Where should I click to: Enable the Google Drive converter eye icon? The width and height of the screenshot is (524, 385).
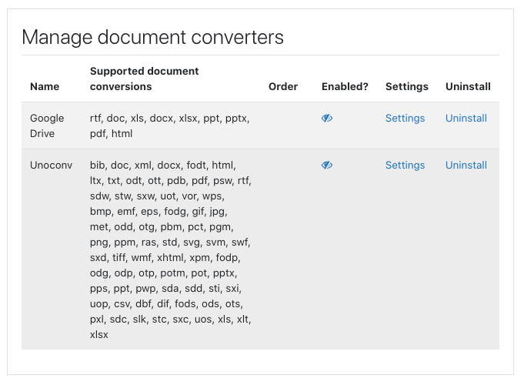pyautogui.click(x=327, y=118)
